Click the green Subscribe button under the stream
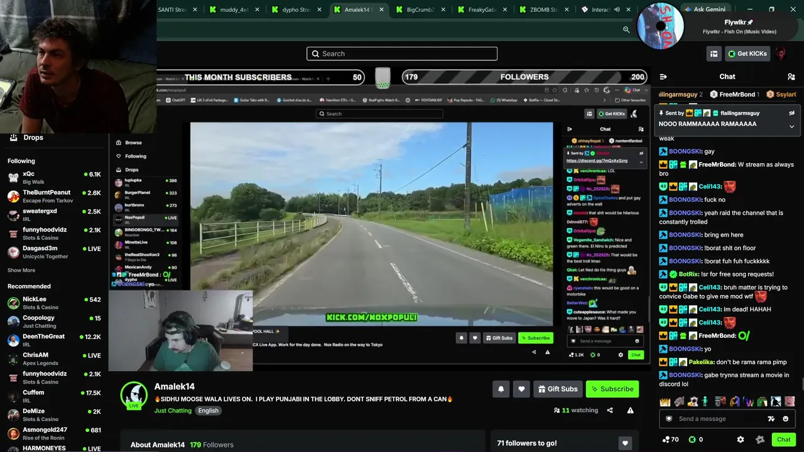804x452 pixels. [612, 389]
